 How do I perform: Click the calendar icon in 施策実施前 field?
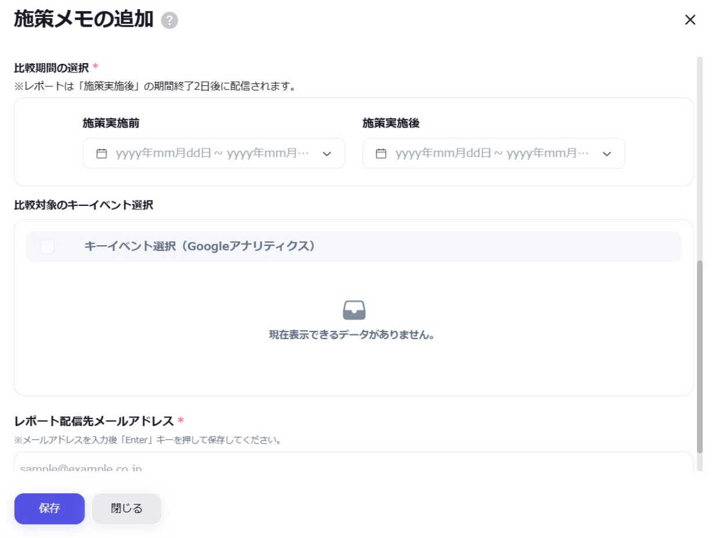click(101, 154)
